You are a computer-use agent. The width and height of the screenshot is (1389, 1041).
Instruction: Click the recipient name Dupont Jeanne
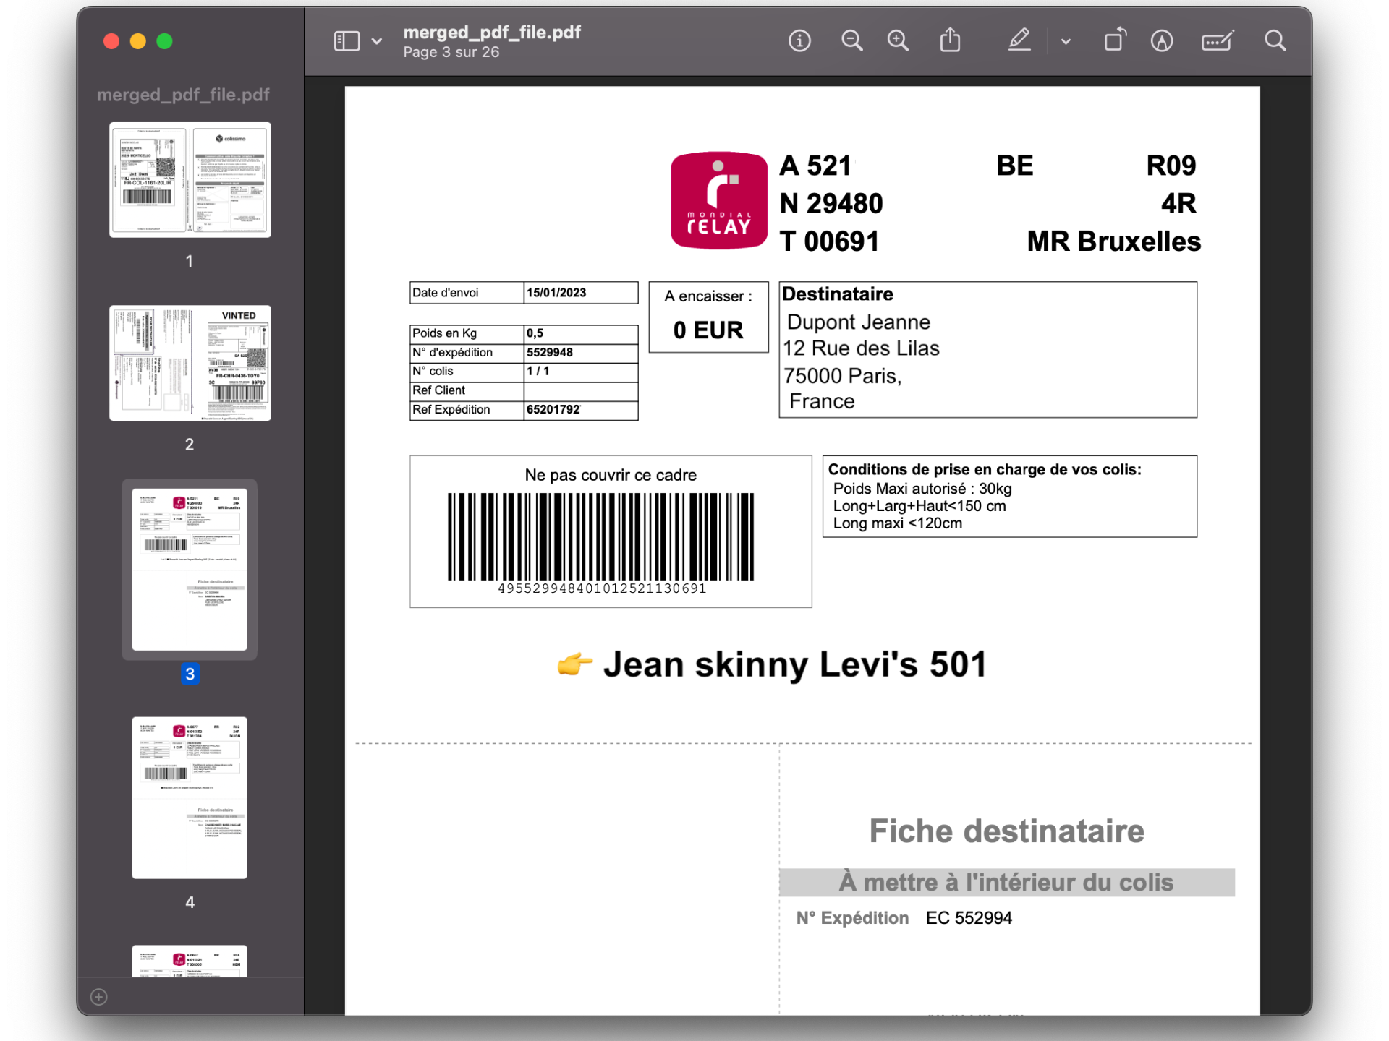tap(859, 322)
